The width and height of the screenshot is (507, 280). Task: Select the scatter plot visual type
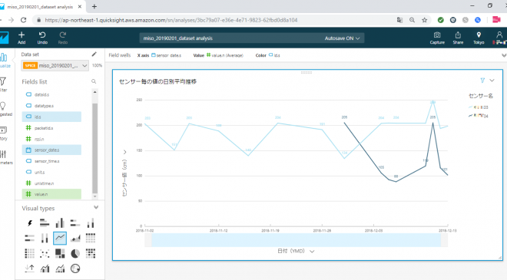(x=45, y=253)
